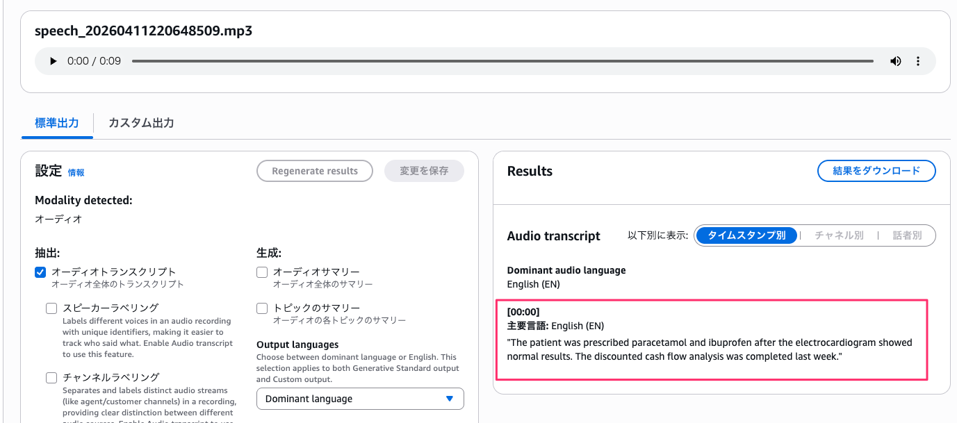Image resolution: width=957 pixels, height=423 pixels.
Task: Uncheck the オーディオトランスクリプト extraction option
Action: coord(40,272)
